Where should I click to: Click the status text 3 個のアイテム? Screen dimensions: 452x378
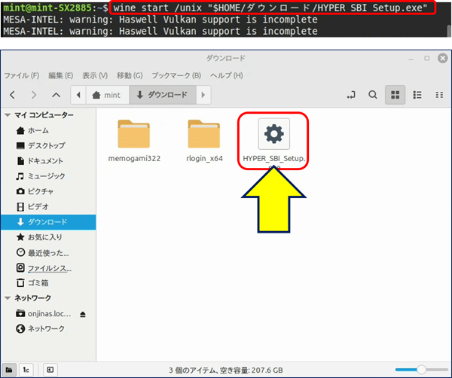click(x=192, y=370)
